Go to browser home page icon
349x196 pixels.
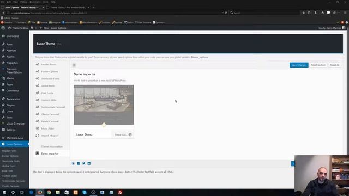322,13
